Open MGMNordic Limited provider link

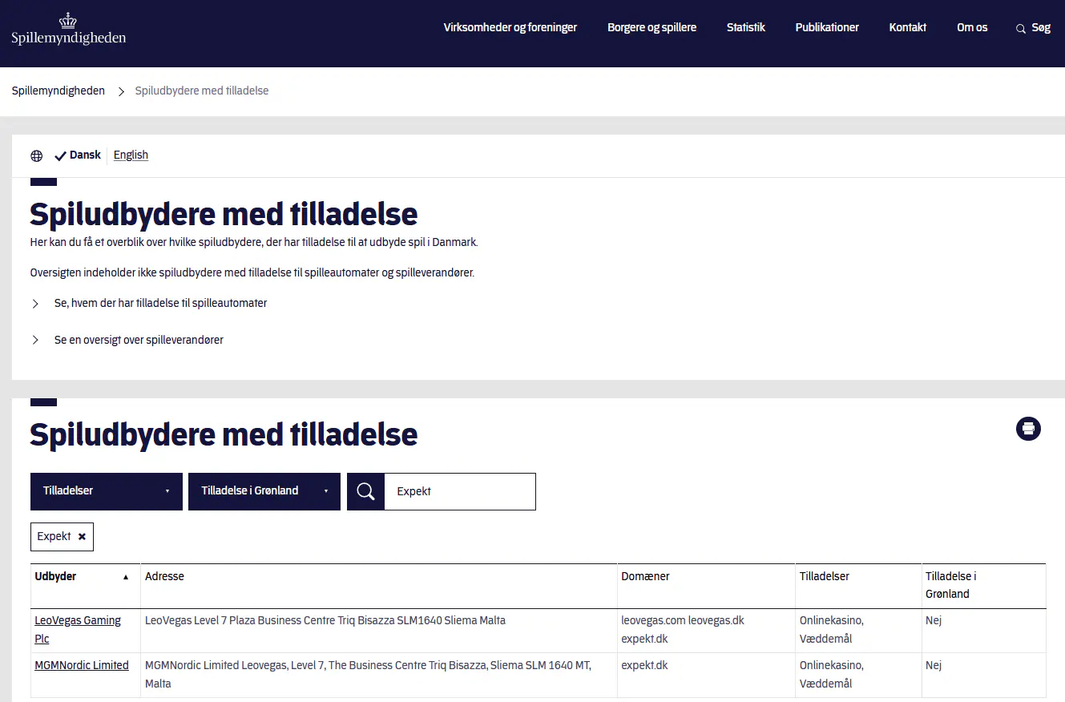pyautogui.click(x=82, y=665)
